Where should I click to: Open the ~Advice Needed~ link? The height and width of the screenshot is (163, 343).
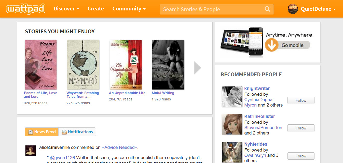(119, 147)
